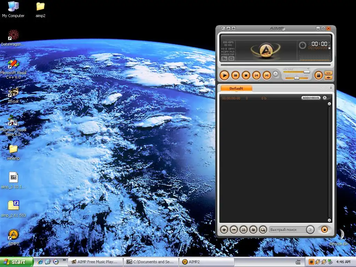The width and height of the screenshot is (356, 267).
Task: Click the quick search go arrow
Action: (x=310, y=230)
